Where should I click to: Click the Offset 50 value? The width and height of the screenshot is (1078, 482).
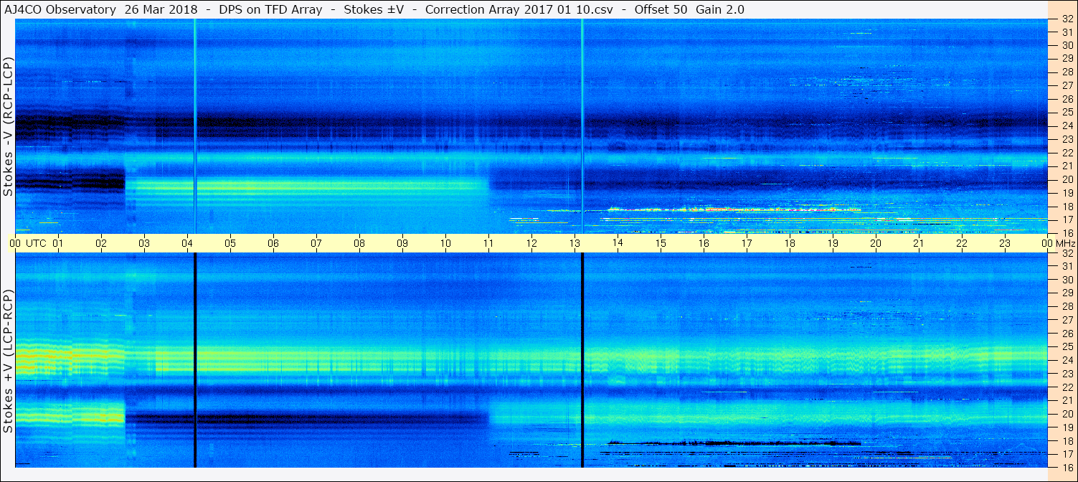[660, 9]
